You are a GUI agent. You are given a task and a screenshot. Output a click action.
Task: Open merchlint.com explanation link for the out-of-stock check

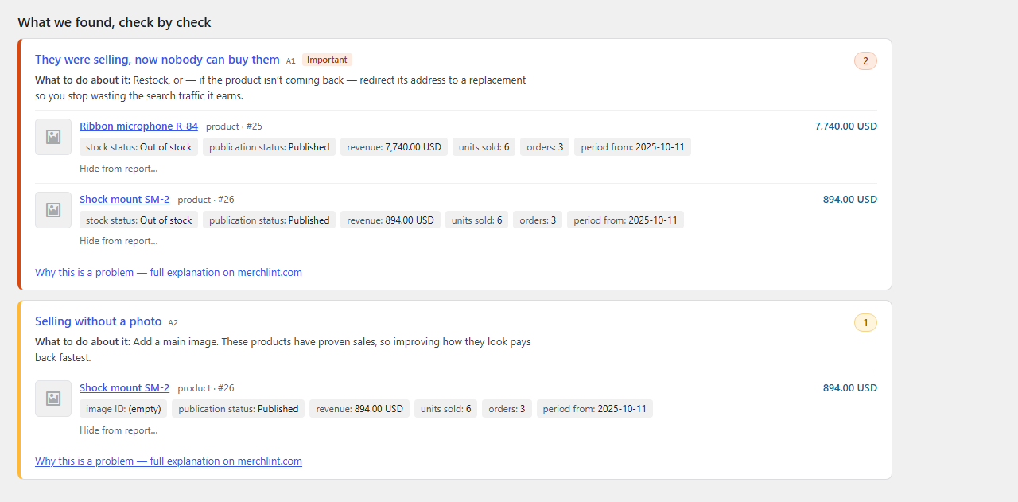(169, 272)
